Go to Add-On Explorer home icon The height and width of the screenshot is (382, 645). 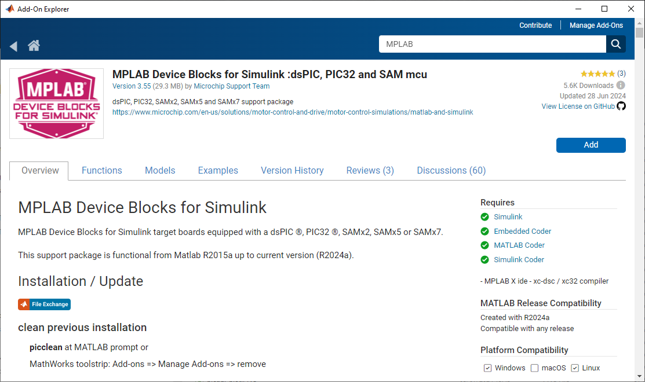click(34, 46)
